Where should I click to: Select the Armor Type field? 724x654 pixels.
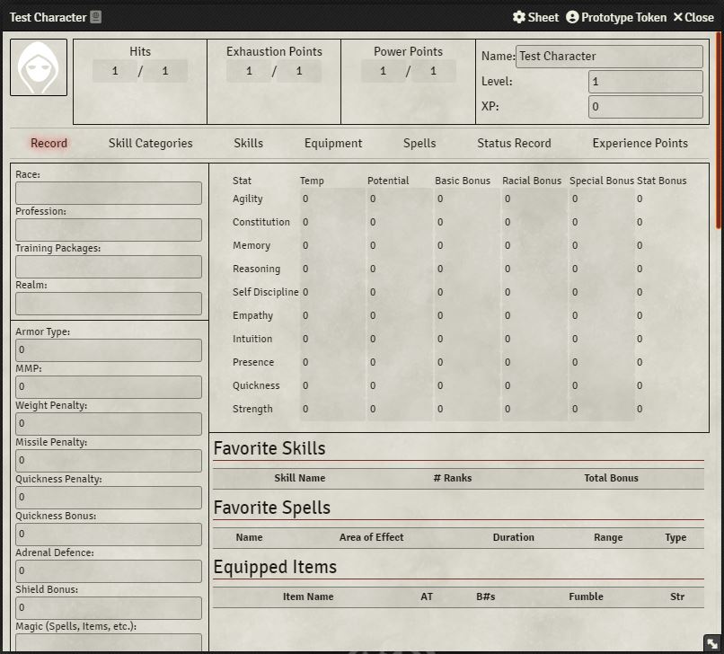point(108,349)
